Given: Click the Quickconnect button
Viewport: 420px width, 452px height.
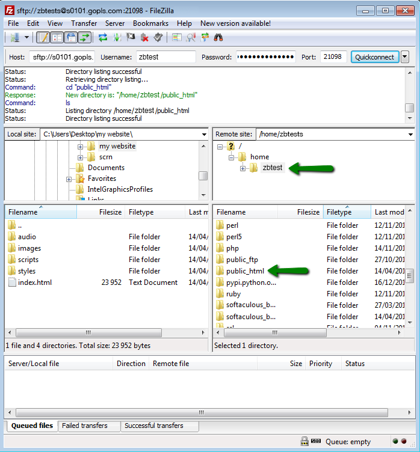Looking at the screenshot, I should [x=374, y=57].
